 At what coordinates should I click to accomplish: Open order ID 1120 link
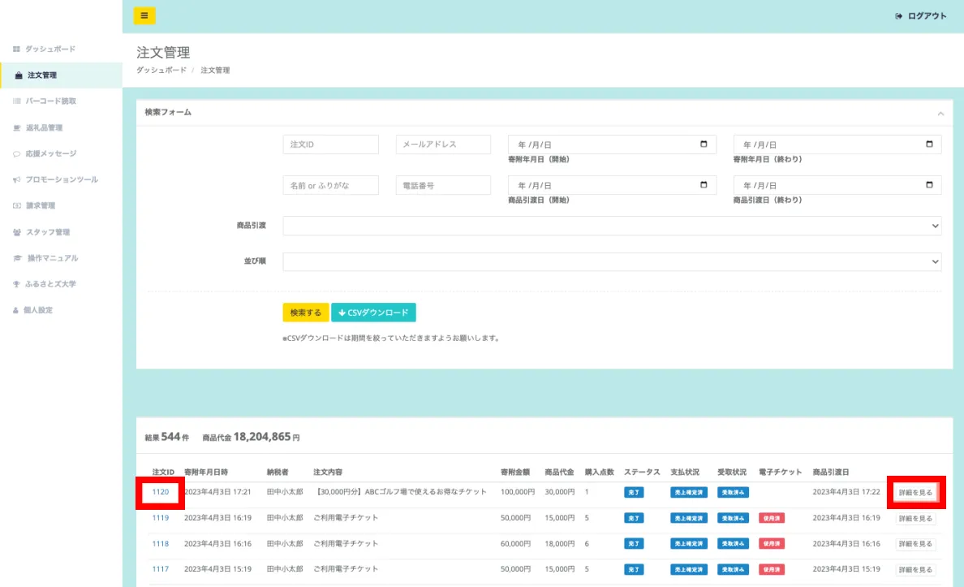pos(161,492)
